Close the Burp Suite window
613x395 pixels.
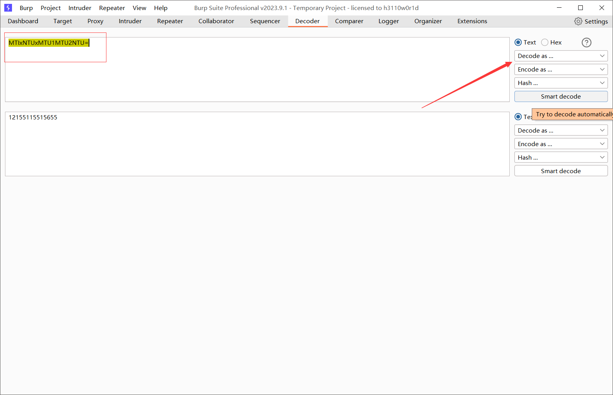pos(602,8)
